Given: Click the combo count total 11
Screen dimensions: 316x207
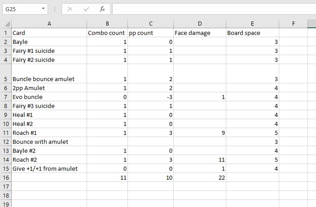Looking at the screenshot, I should (x=107, y=177).
